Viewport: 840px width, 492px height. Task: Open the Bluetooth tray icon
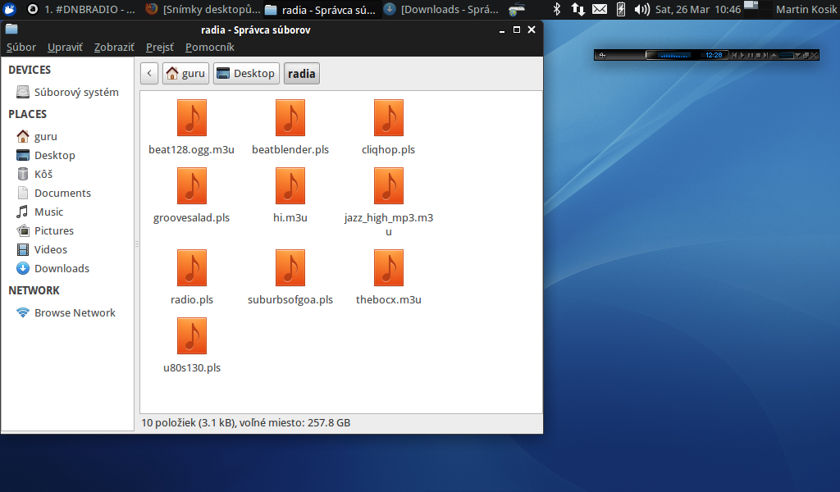[x=557, y=9]
